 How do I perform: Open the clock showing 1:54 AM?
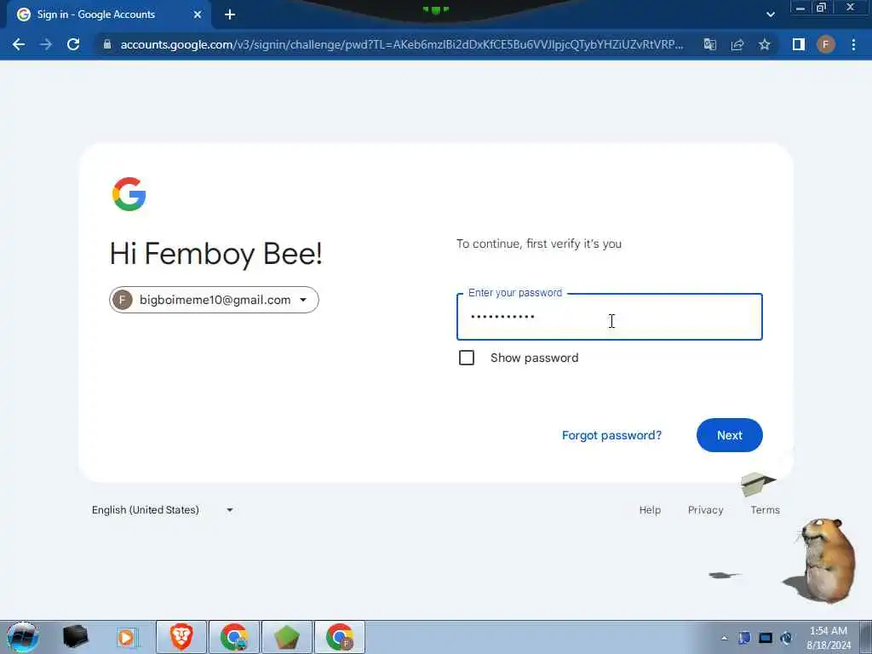(x=829, y=638)
